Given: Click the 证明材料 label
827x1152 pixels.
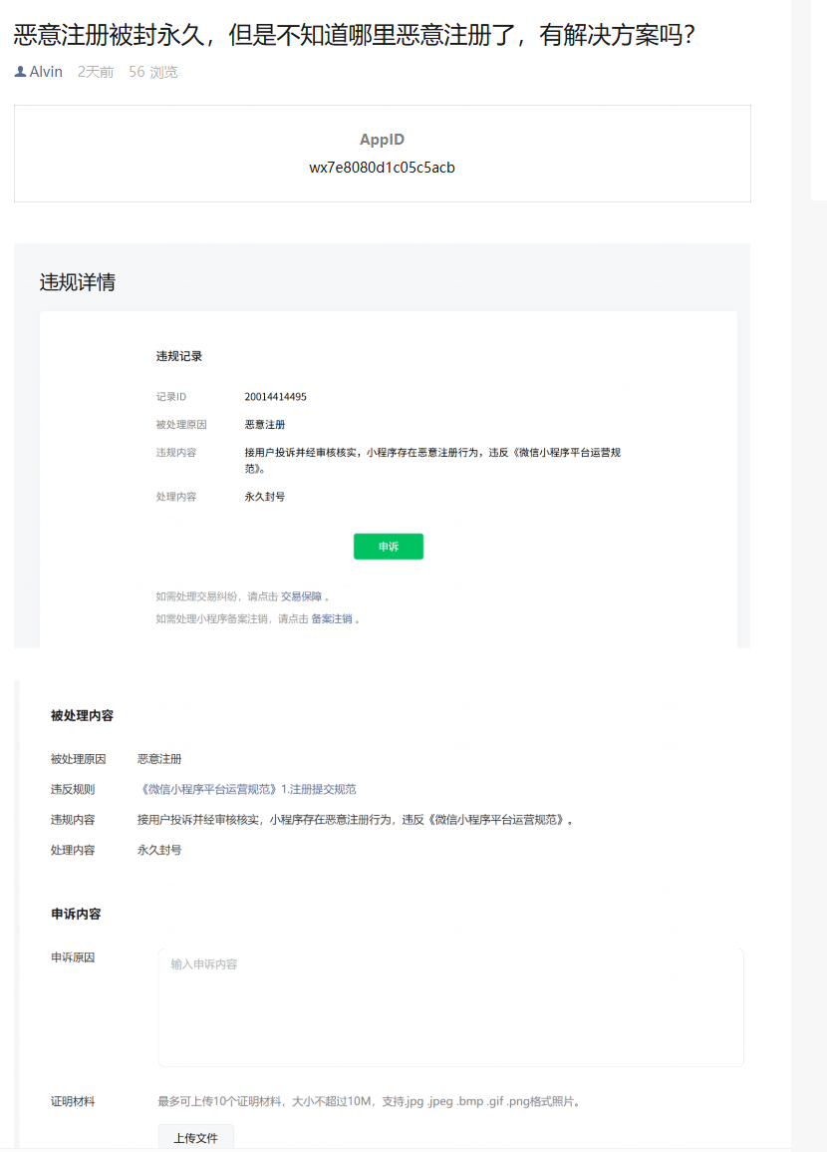Looking at the screenshot, I should pos(73,1101).
